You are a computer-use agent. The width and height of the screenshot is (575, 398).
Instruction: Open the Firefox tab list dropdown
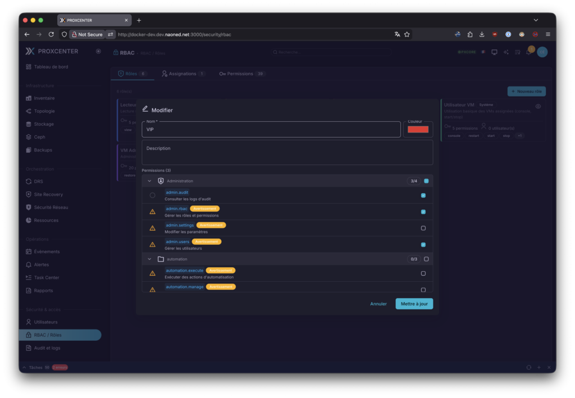pyautogui.click(x=536, y=20)
